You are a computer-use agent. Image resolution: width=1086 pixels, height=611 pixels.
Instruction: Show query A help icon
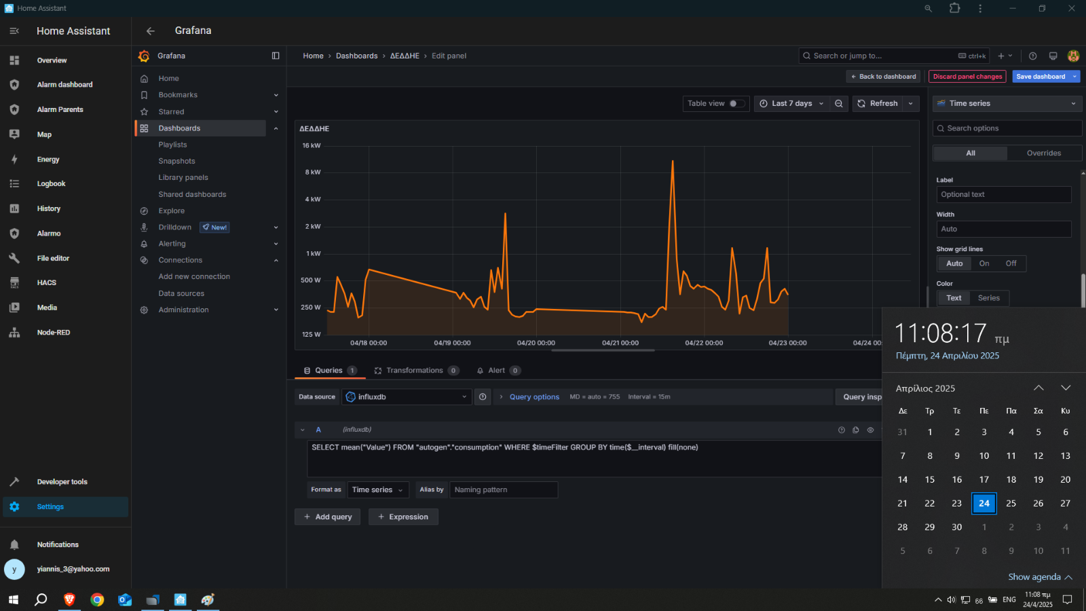coord(842,430)
